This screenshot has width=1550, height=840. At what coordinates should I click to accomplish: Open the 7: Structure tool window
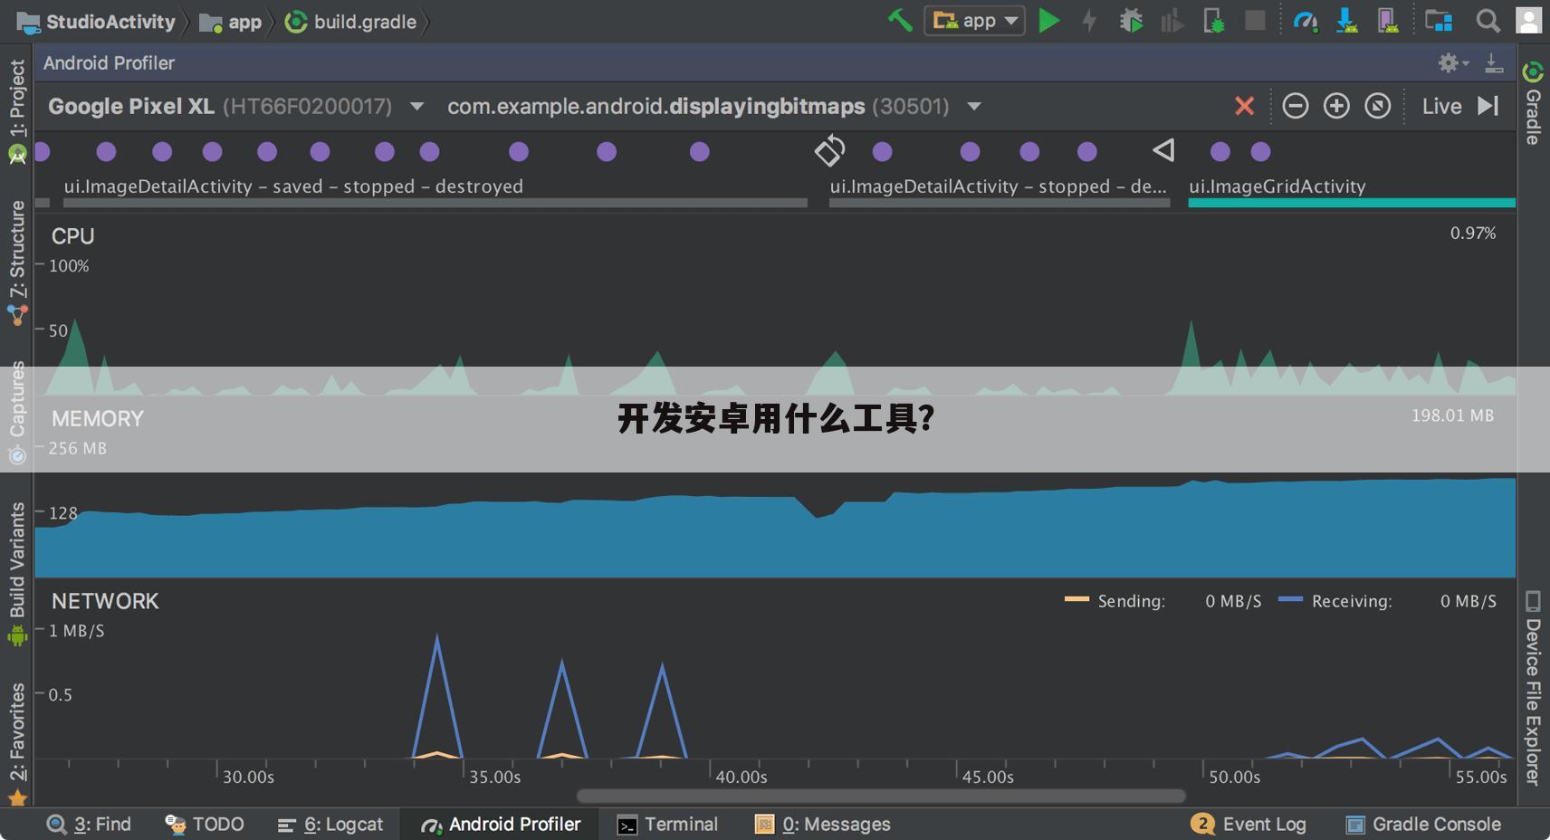pyautogui.click(x=17, y=262)
